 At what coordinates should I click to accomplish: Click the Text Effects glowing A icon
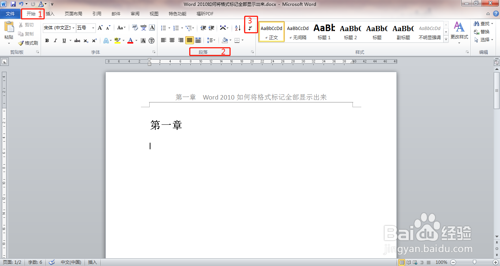(105, 41)
